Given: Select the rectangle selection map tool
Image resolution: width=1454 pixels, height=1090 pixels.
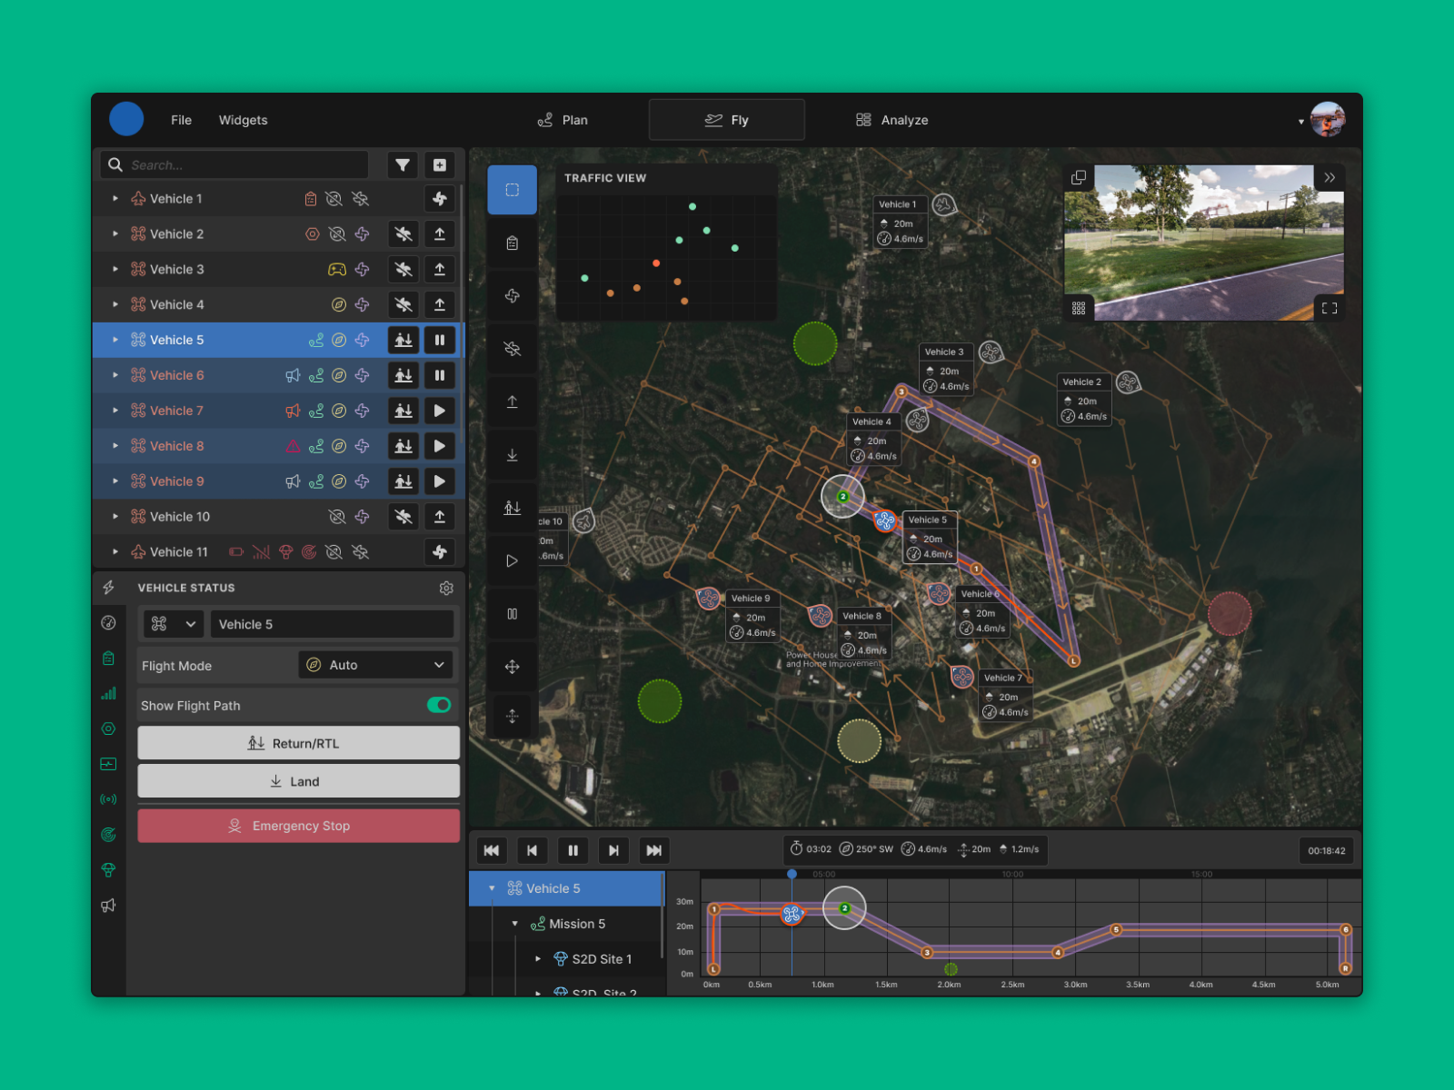Looking at the screenshot, I should point(513,190).
